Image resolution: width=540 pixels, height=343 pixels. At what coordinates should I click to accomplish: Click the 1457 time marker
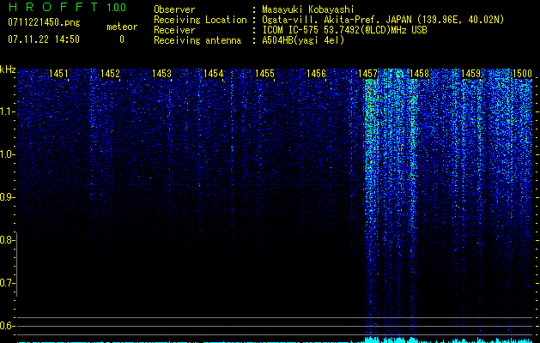[367, 73]
